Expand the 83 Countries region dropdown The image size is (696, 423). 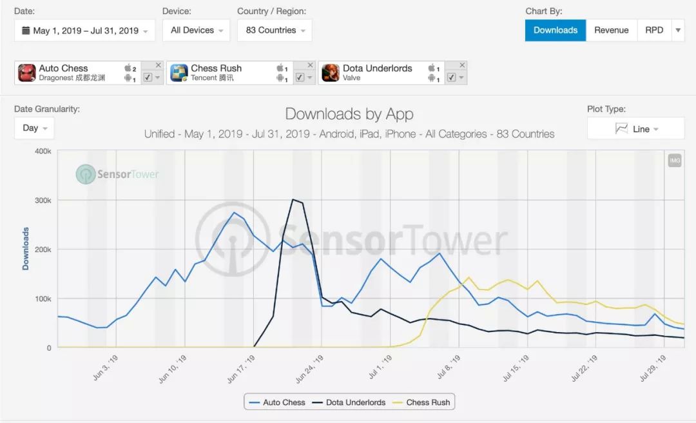pos(275,30)
